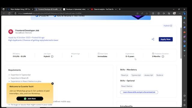Click the Extra Benefits heading
Viewport: 192px width, 108px height.
point(126,106)
